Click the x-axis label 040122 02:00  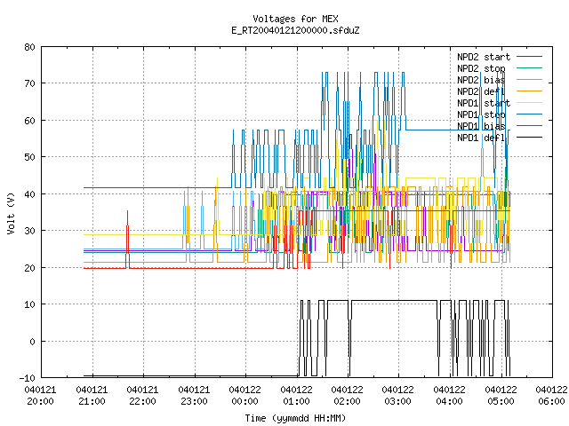(x=348, y=396)
